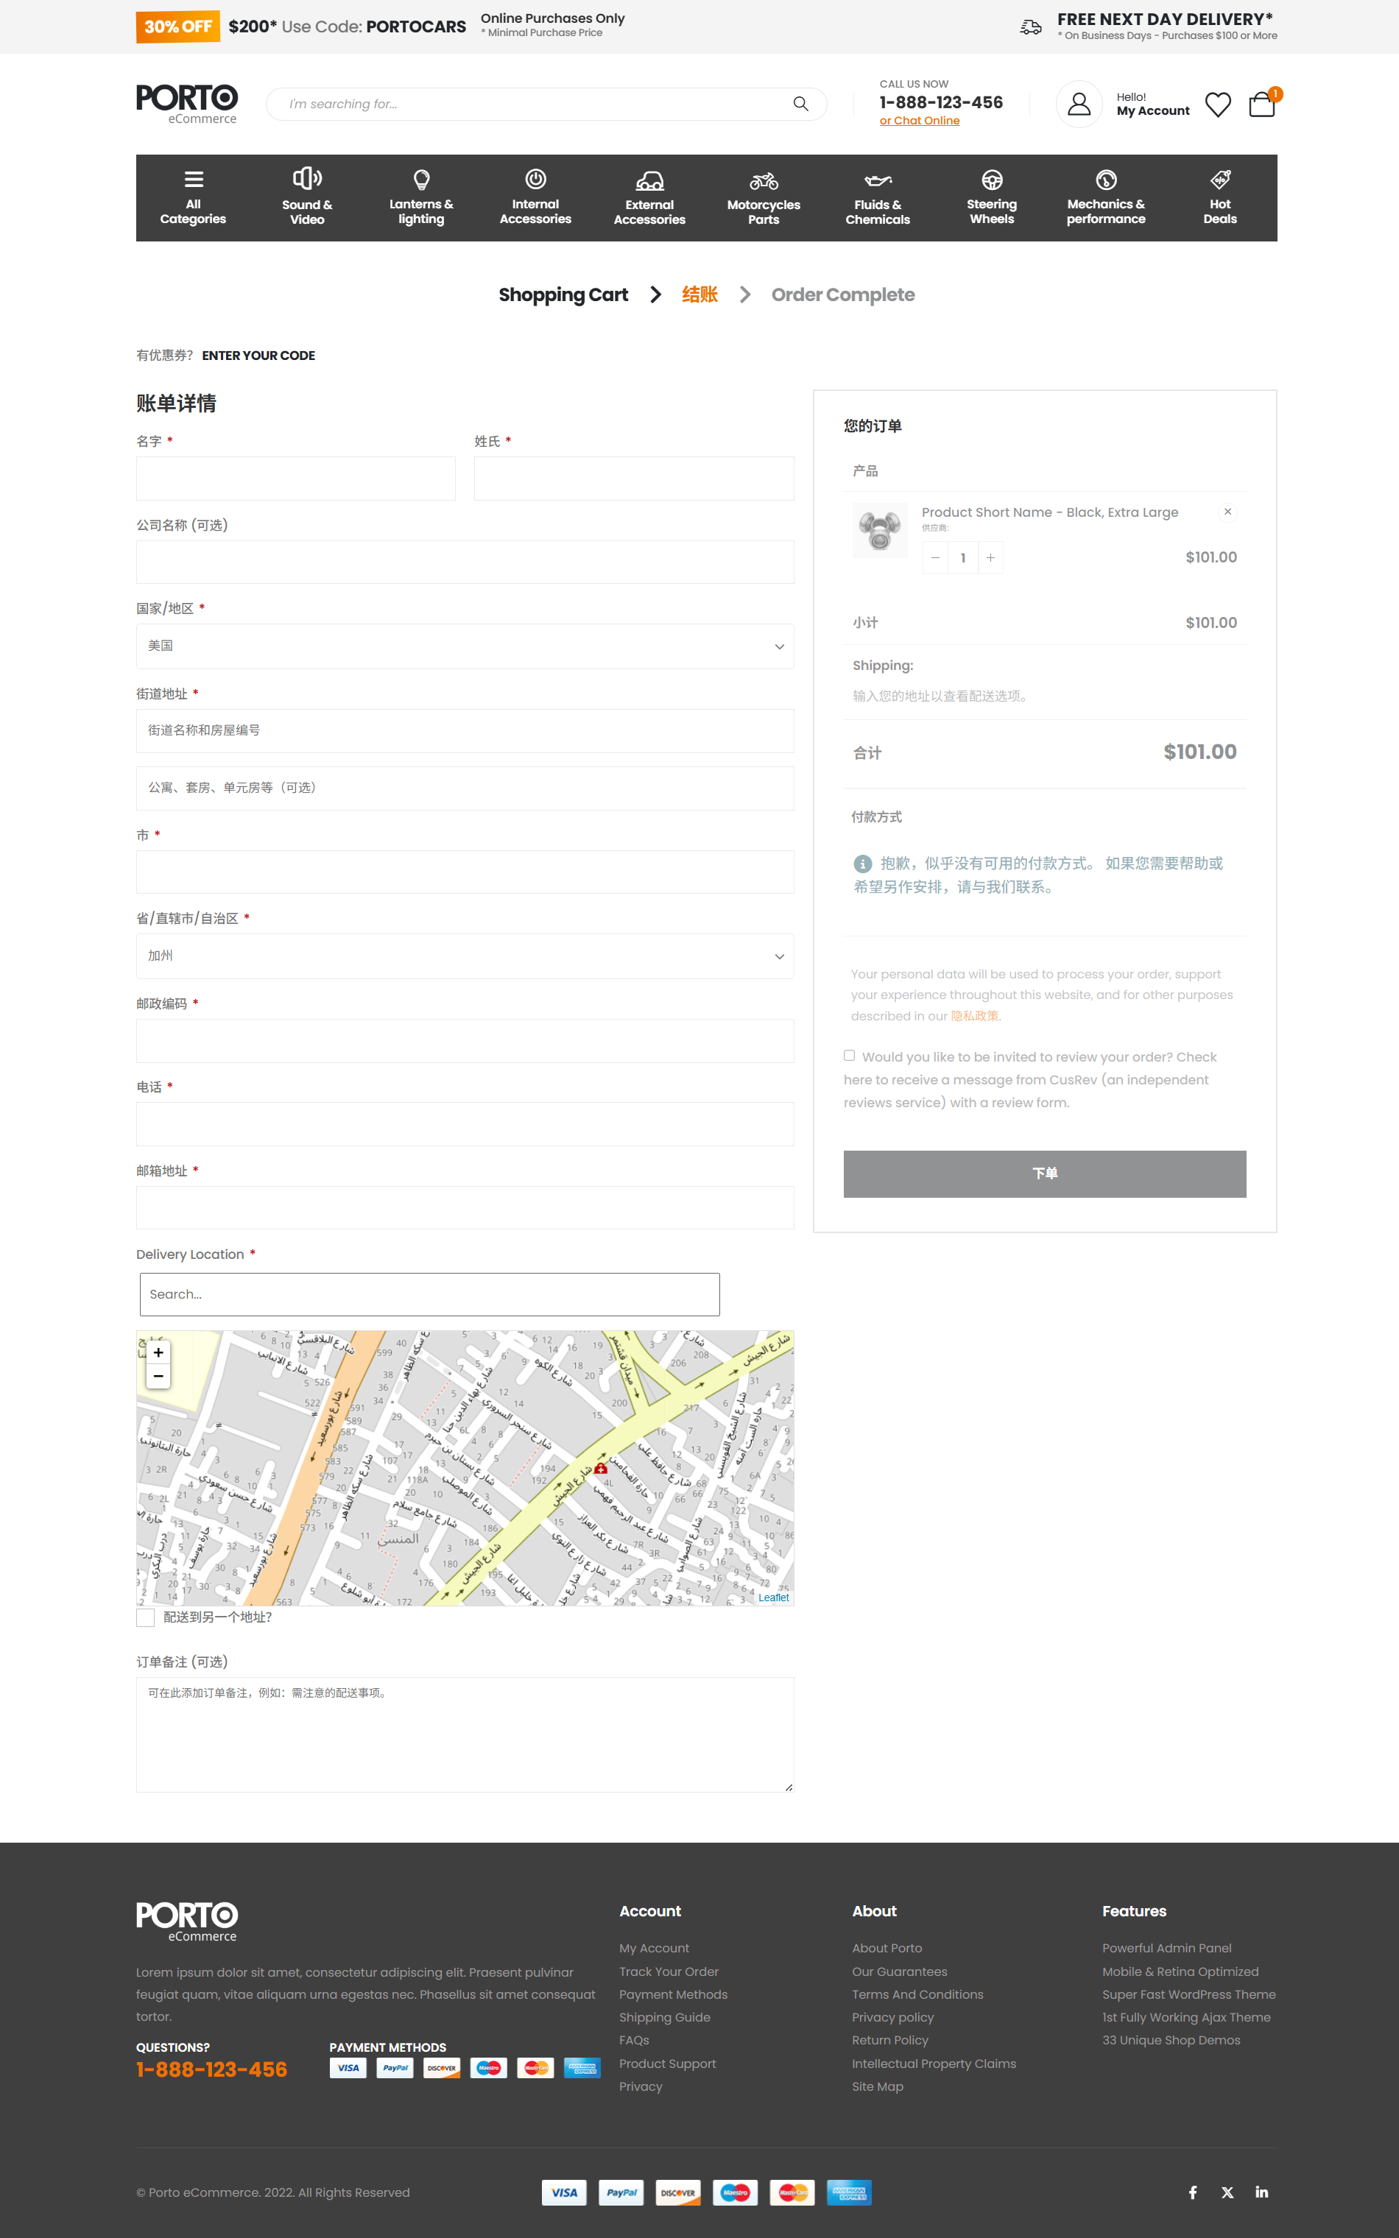Open the state dropdown showing 加州

465,956
